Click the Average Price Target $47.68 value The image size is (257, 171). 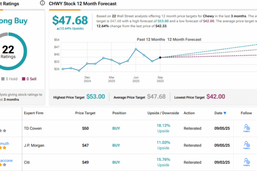156,97
